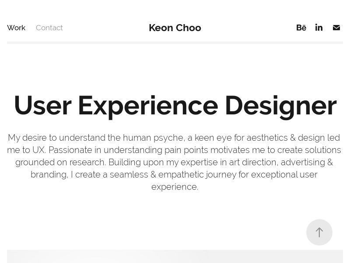This screenshot has height=263, width=350.
Task: Click the line starting "grounded on research"
Action: 174,162
